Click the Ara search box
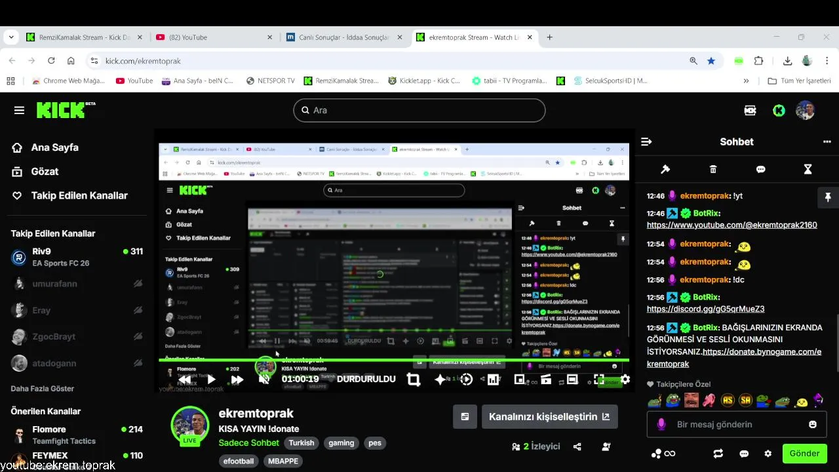Screen dimensions: 839x472 click(x=419, y=110)
